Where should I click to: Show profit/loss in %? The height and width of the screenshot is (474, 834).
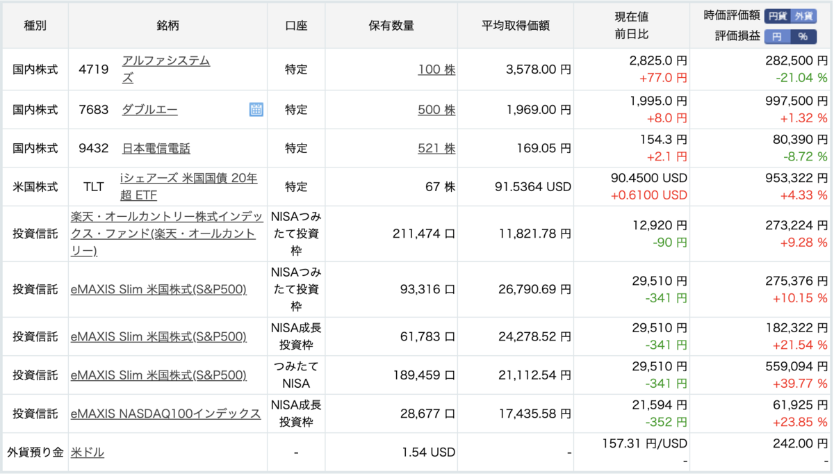[x=803, y=36]
